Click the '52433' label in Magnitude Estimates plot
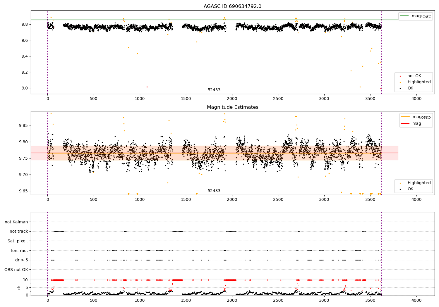Image resolution: width=439 pixels, height=307 pixels. pyautogui.click(x=214, y=191)
